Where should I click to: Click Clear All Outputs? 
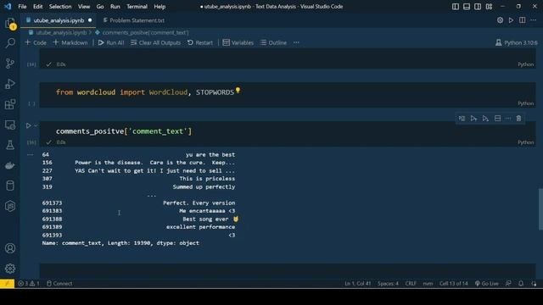[156, 42]
